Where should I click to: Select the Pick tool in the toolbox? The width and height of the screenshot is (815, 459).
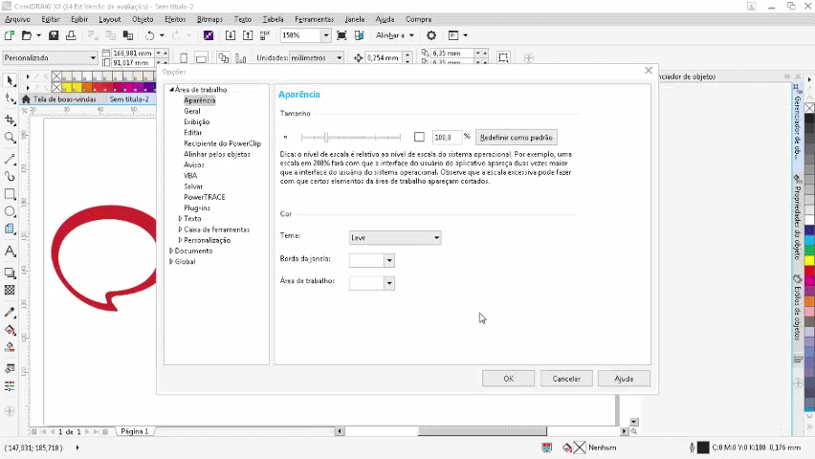[x=11, y=81]
